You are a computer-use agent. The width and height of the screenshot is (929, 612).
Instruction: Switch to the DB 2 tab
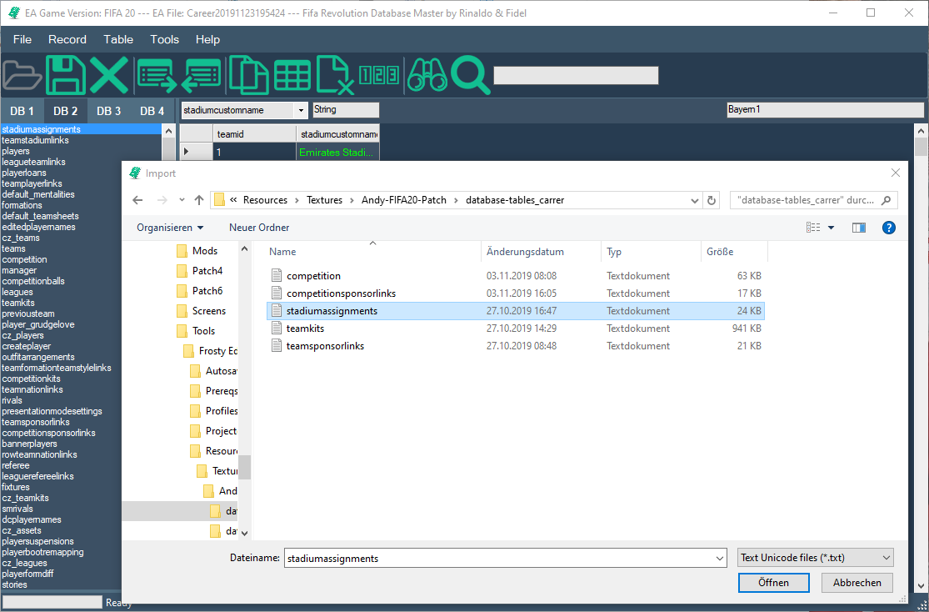point(65,111)
